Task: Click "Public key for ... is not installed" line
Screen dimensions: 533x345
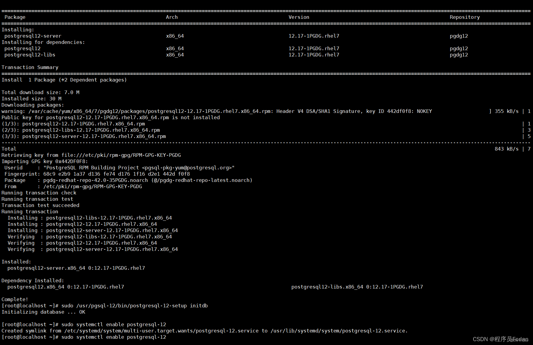Action: tap(111, 117)
